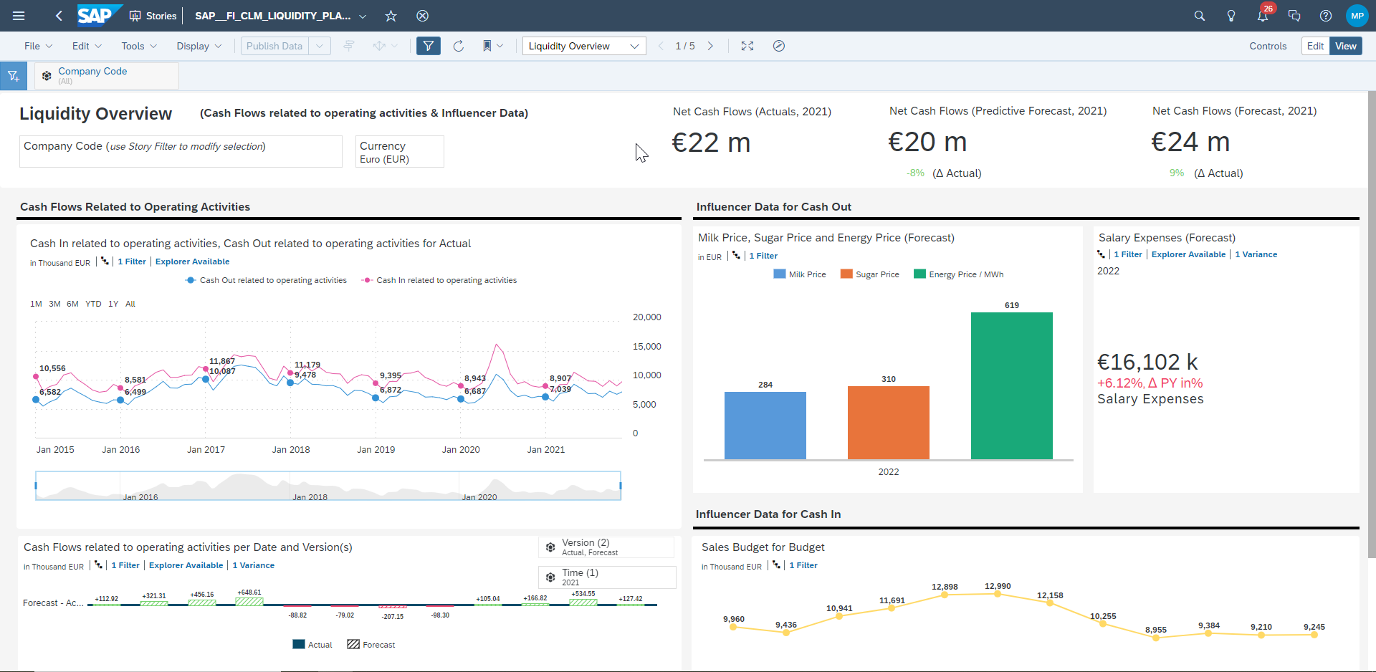Select the 6M time range option
This screenshot has height=672, width=1376.
coord(72,304)
